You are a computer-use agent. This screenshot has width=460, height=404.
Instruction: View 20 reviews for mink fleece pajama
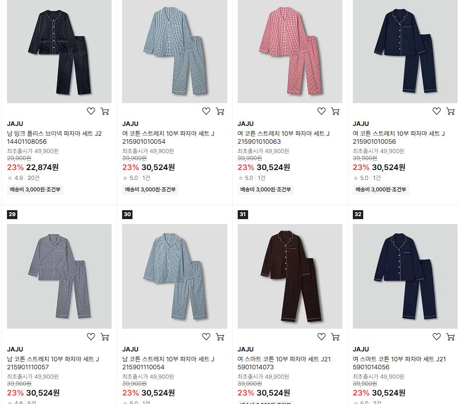point(33,178)
